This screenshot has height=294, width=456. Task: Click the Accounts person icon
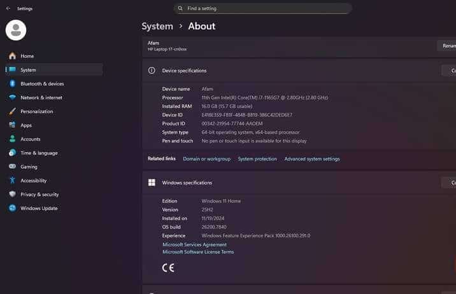pos(12,139)
